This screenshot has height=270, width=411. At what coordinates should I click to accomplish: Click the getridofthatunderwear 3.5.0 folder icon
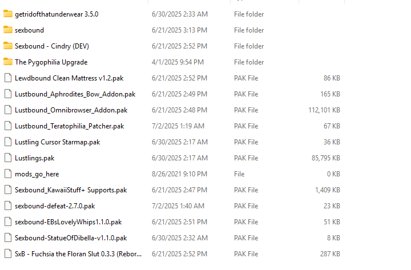(x=8, y=14)
